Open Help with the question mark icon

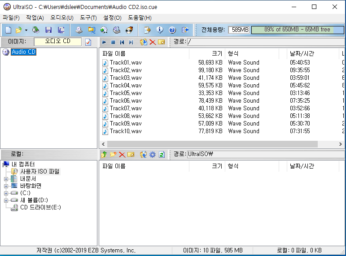click(x=172, y=30)
